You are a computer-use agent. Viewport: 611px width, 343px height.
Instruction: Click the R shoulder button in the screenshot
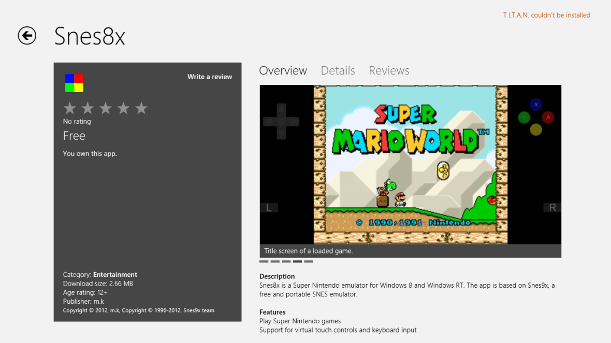tap(552, 207)
